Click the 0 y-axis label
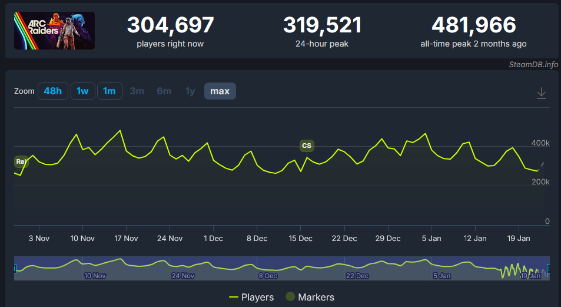Screen dimensions: 561x307 pyautogui.click(x=547, y=221)
